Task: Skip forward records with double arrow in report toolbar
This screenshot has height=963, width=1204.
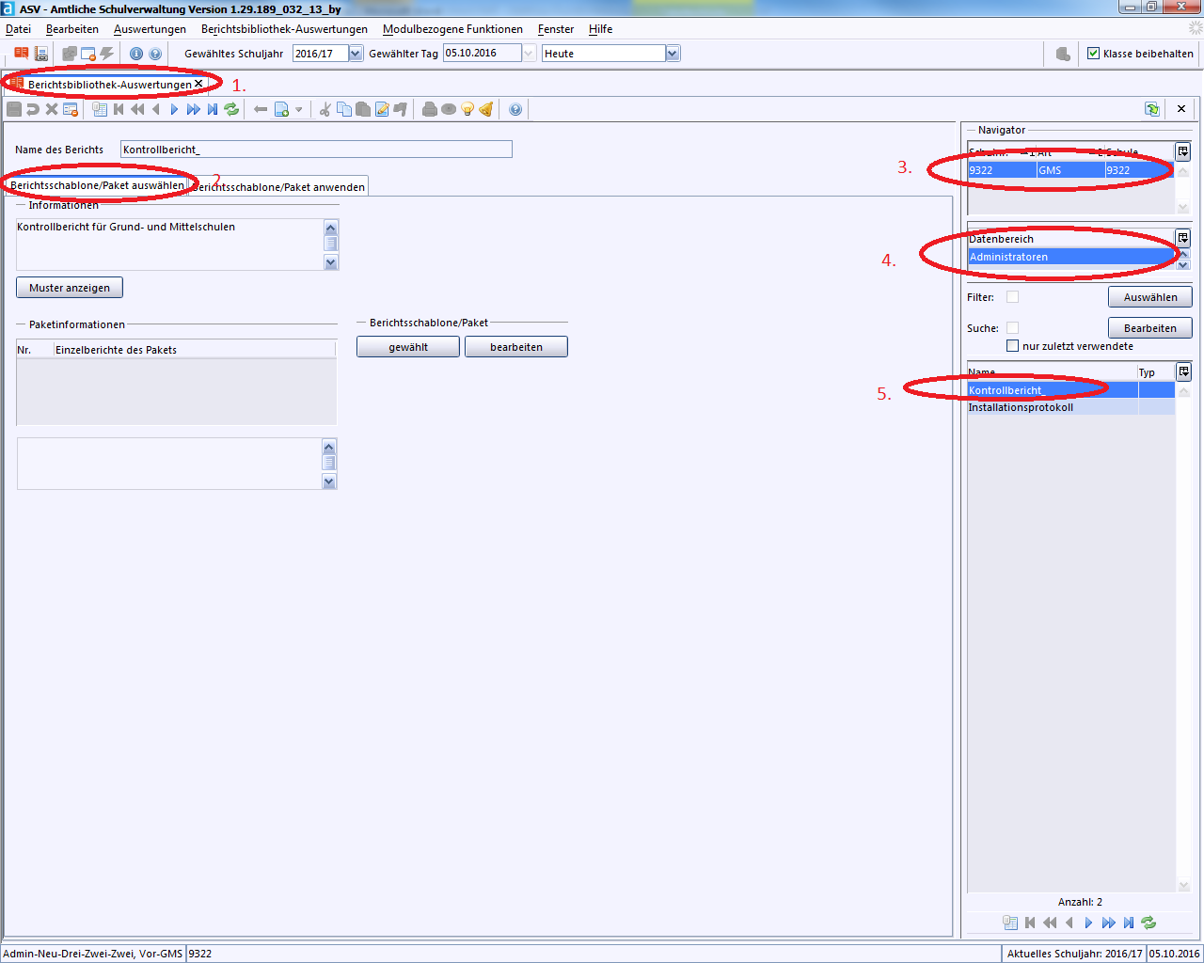Action: point(193,109)
